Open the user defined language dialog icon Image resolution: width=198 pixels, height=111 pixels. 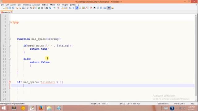pos(80,8)
